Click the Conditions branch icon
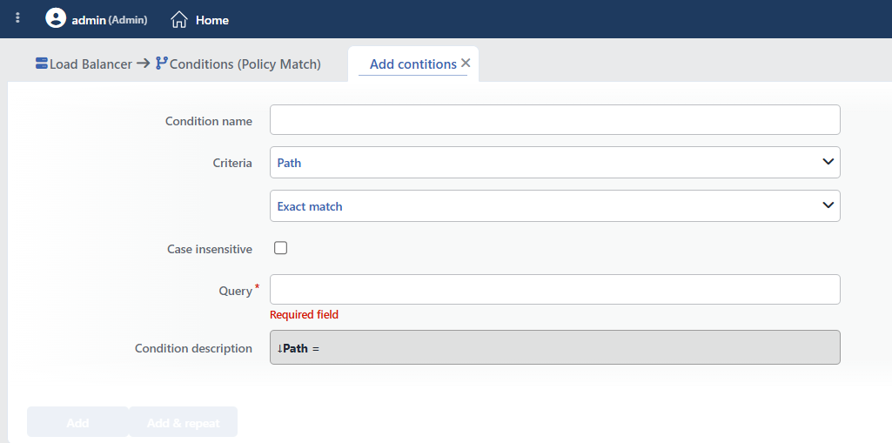892x443 pixels. (162, 64)
